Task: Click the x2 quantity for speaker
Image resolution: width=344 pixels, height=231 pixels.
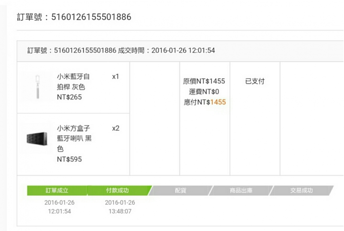Action: coord(116,128)
